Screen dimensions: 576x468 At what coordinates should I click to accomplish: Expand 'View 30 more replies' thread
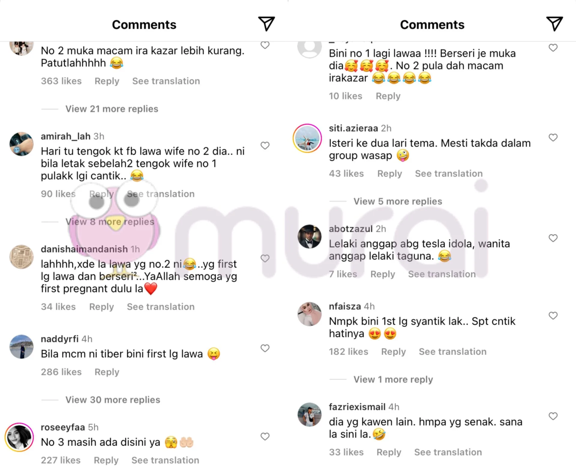point(113,400)
